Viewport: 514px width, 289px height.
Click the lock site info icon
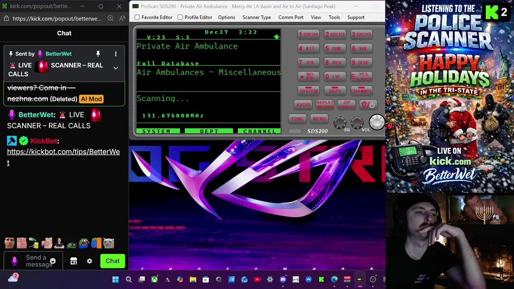pyautogui.click(x=6, y=18)
